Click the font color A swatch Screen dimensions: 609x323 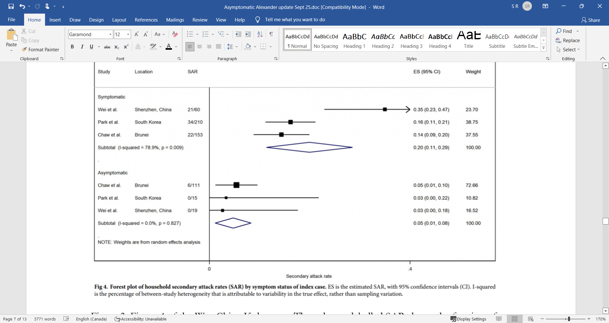point(169,47)
